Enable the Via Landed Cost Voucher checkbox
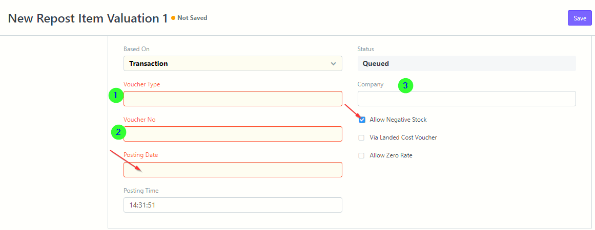This screenshot has height=230, width=595. pyautogui.click(x=362, y=137)
